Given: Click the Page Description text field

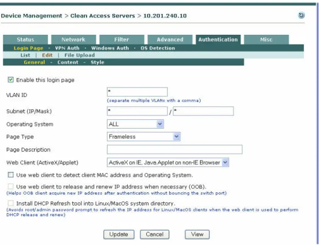Looking at the screenshot, I should [175, 149].
